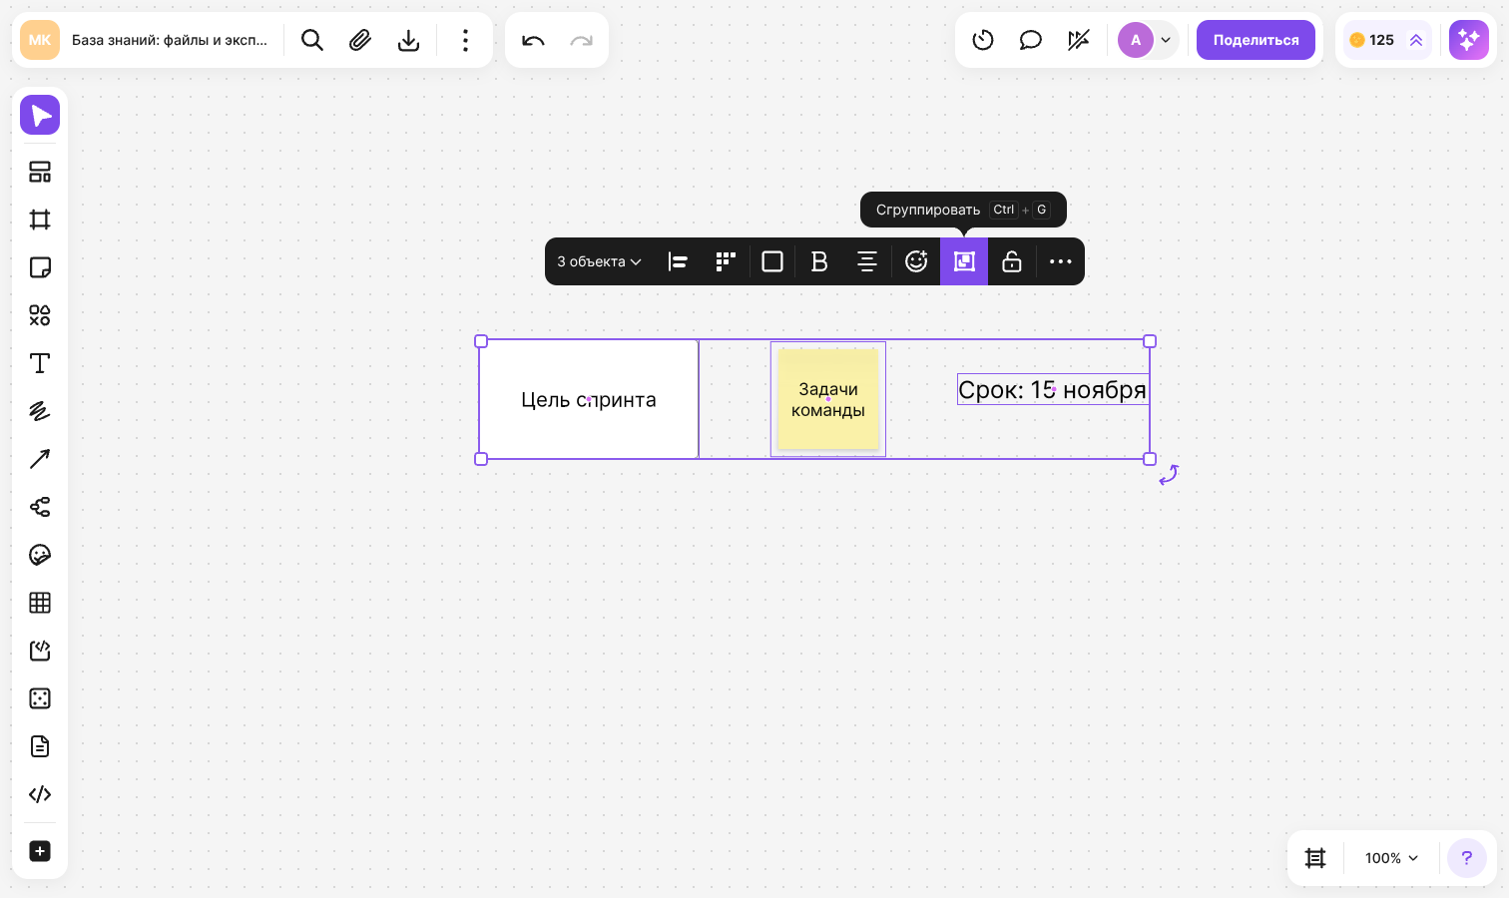Toggle bold text formatting
The width and height of the screenshot is (1509, 898).
click(819, 261)
